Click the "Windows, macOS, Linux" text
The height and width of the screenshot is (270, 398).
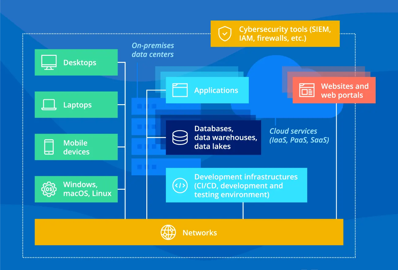[x=87, y=189]
